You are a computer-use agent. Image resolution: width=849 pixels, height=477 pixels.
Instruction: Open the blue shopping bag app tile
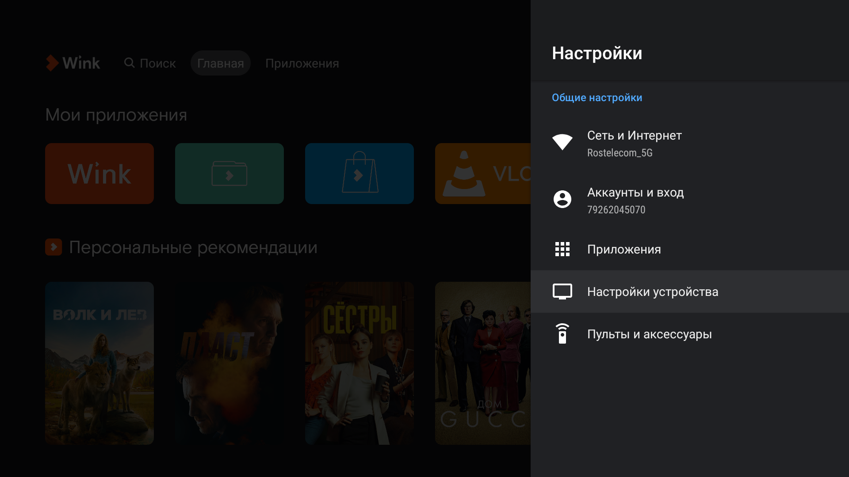point(359,174)
